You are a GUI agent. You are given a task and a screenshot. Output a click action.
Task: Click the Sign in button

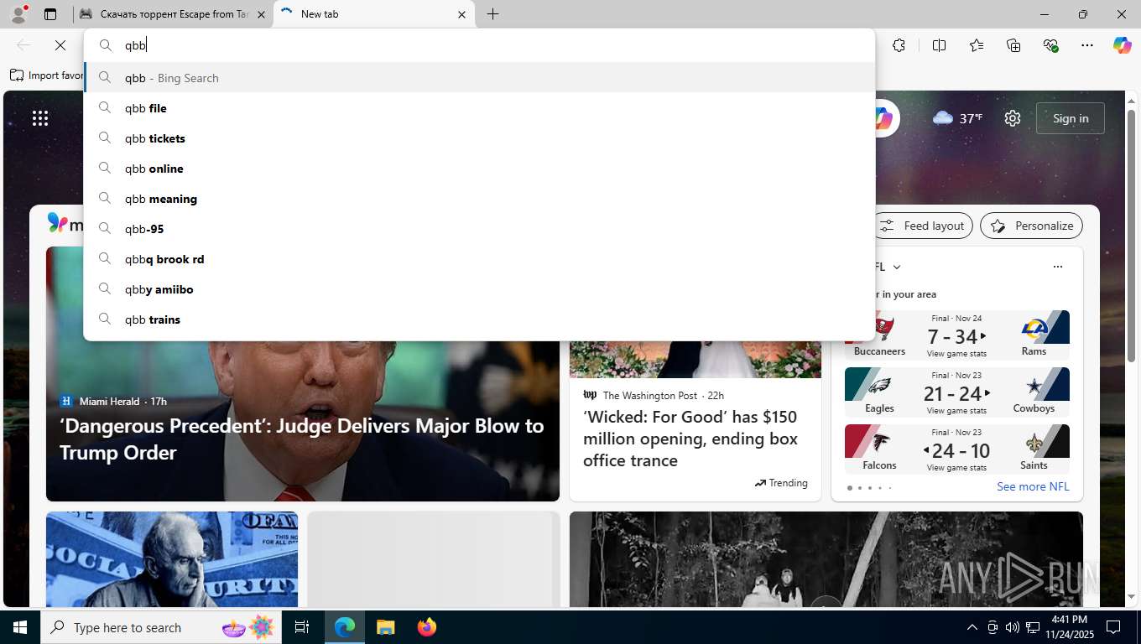[x=1071, y=118]
